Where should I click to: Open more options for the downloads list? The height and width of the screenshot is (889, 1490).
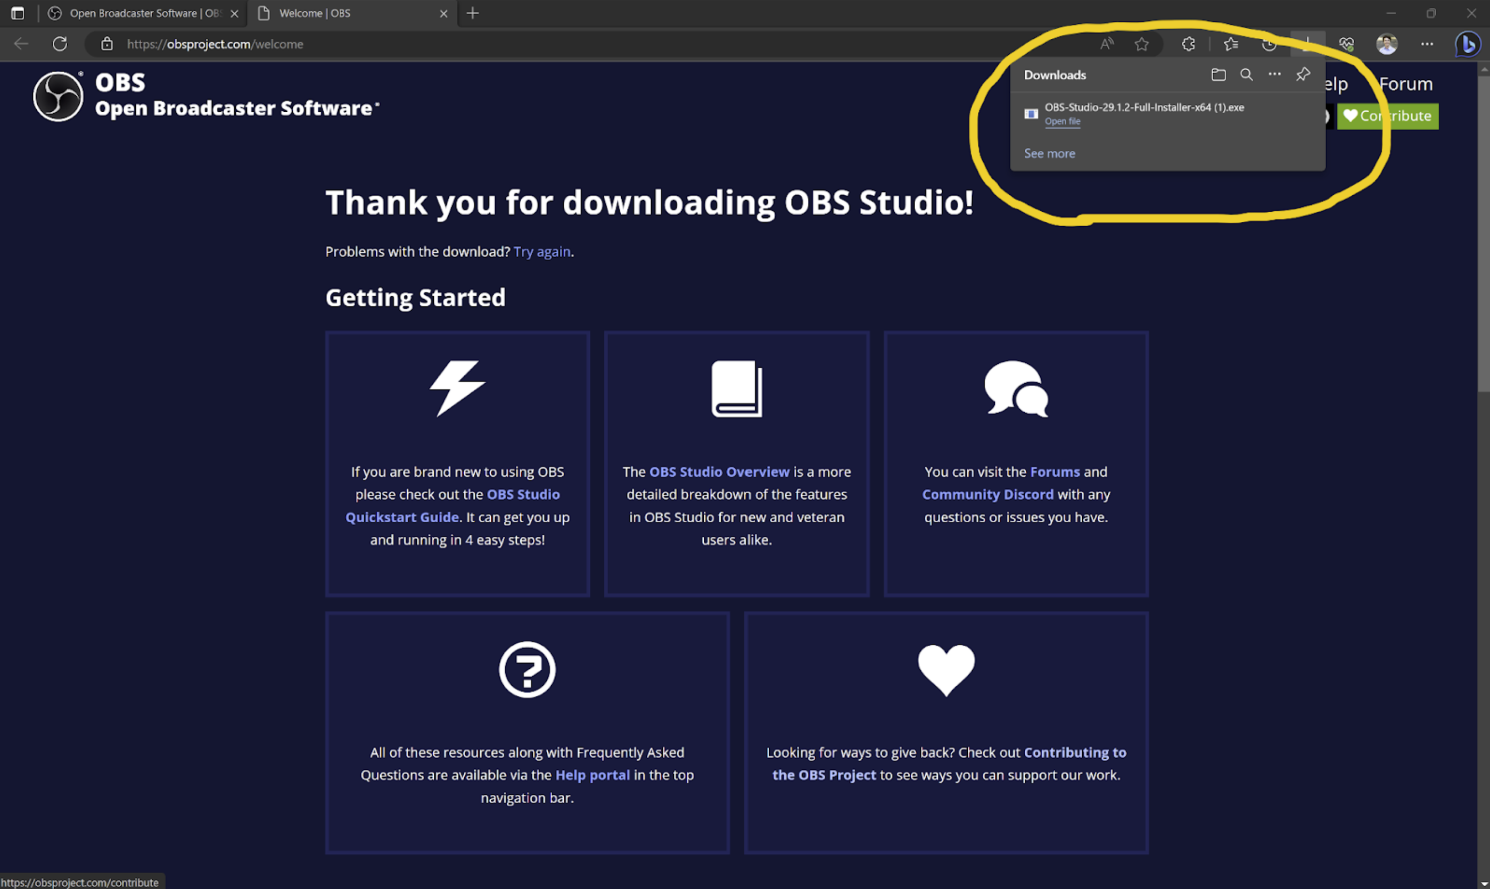point(1274,74)
